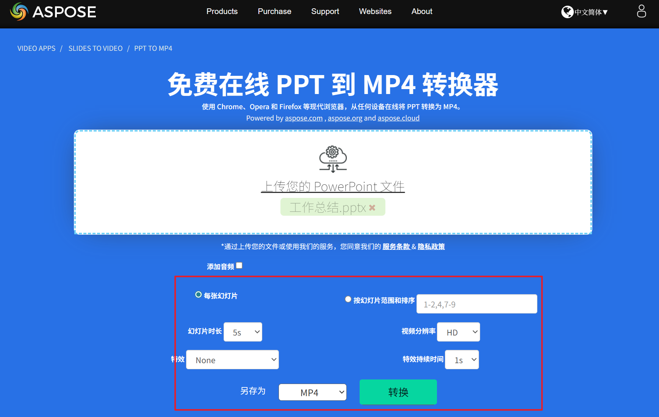Open the 视频分辨率 resolution dropdown
This screenshot has width=659, height=417.
coord(458,332)
